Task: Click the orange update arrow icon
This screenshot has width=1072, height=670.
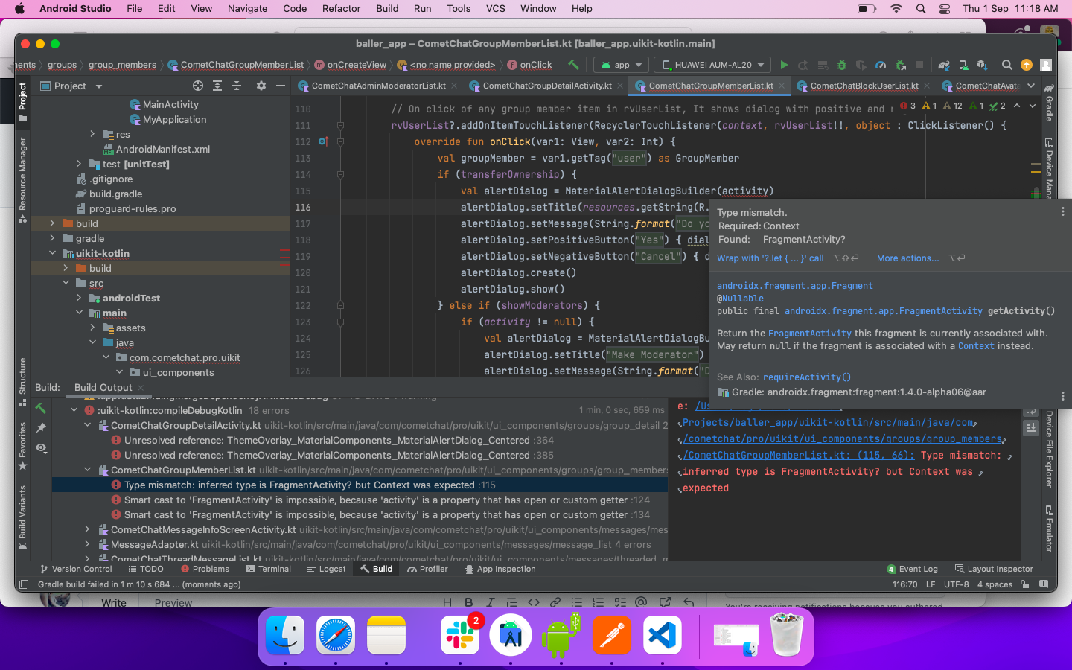Action: pos(1027,65)
